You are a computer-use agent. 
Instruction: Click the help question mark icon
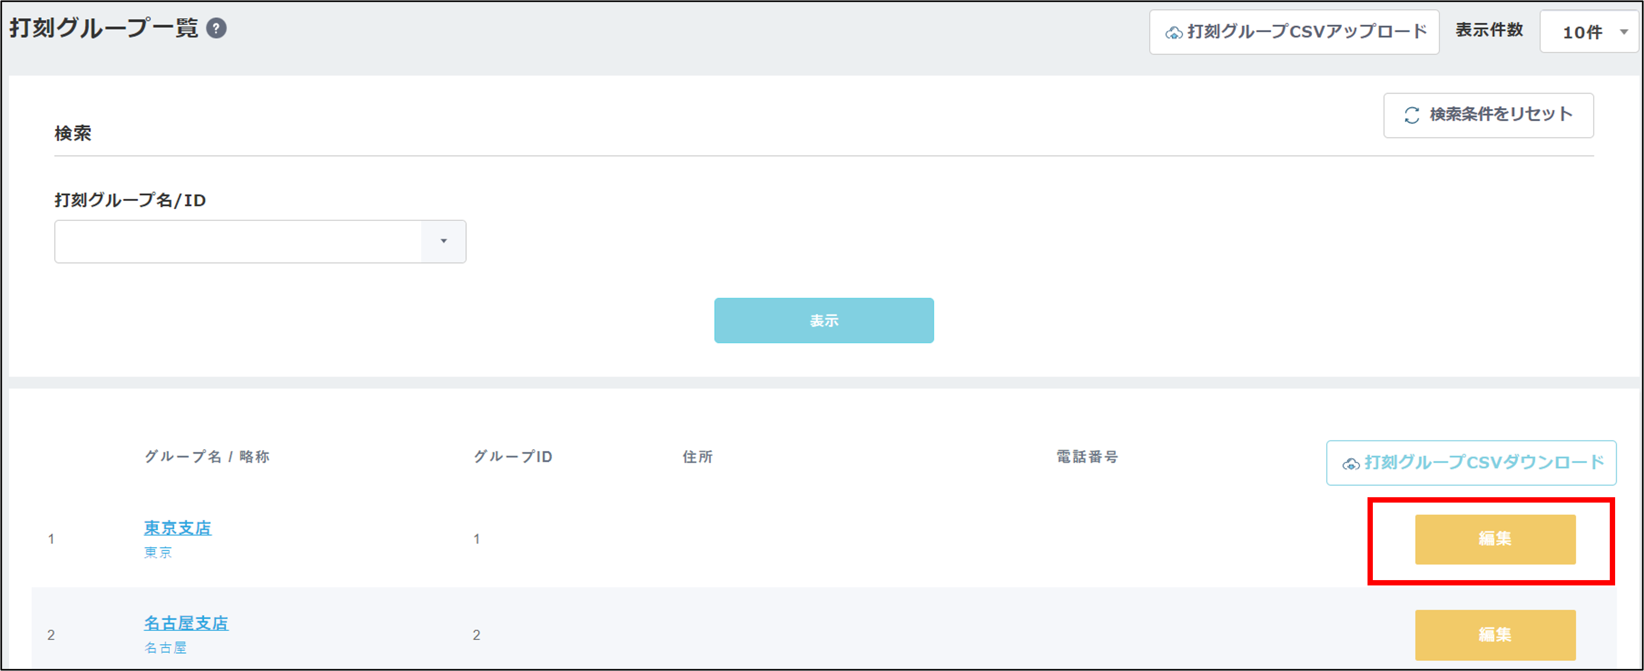(x=217, y=29)
